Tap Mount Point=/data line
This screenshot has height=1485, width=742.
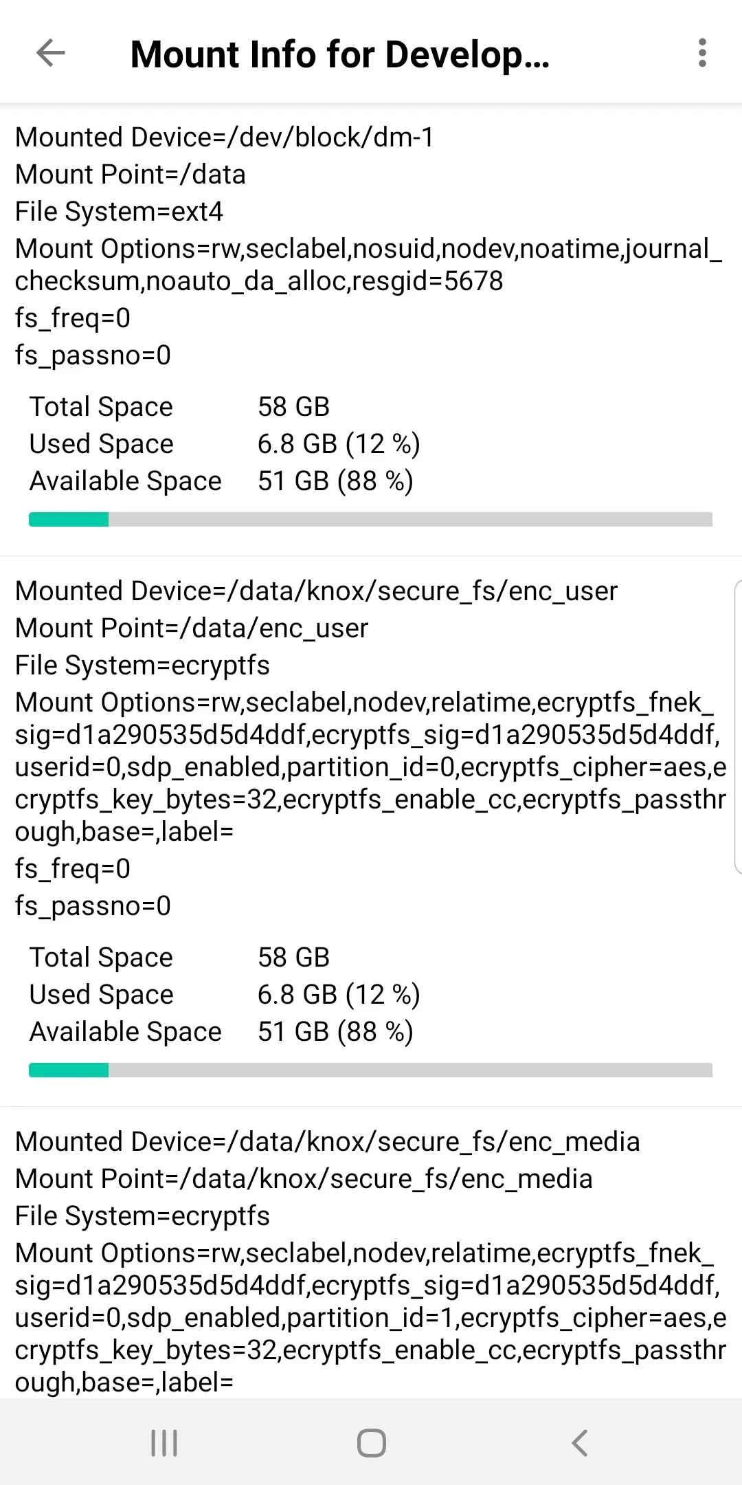coord(131,175)
